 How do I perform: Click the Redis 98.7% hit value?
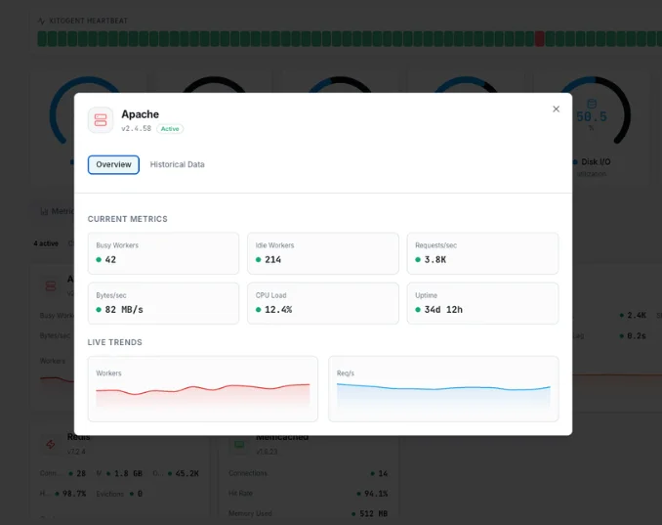pos(74,494)
